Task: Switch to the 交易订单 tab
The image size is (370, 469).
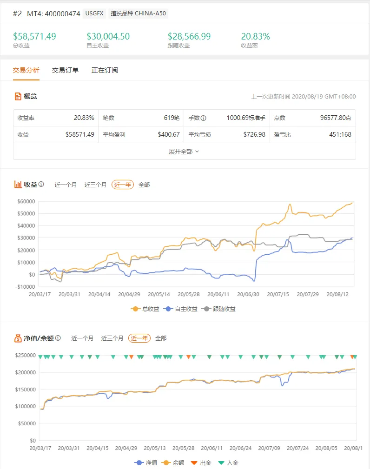Action: pos(65,70)
